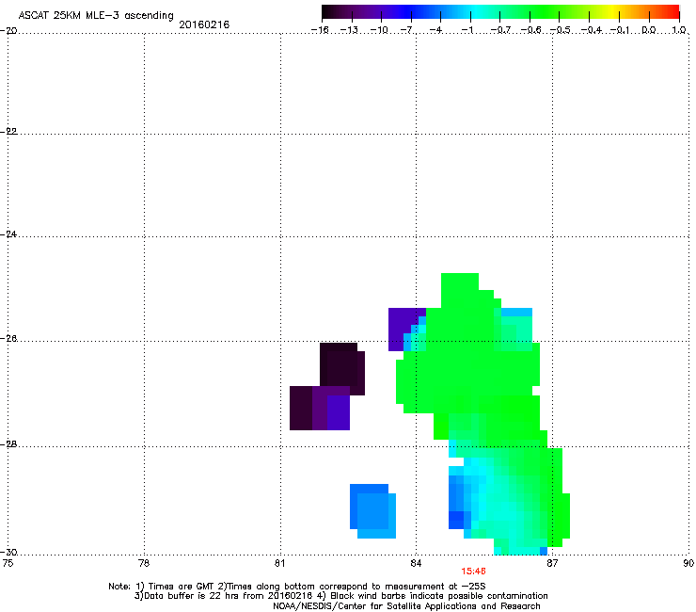Click the latitude label -20
Image resolution: width=696 pixels, height=612 pixels.
tap(8, 30)
